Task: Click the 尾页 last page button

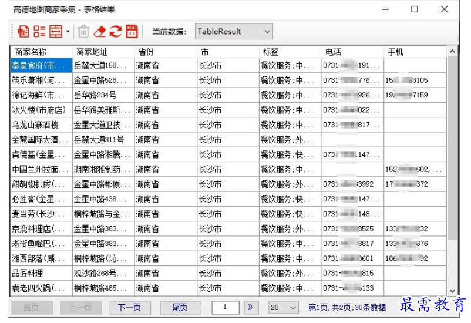Action: (x=180, y=307)
